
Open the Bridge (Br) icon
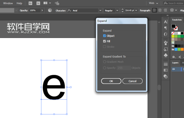[x=30, y=3]
